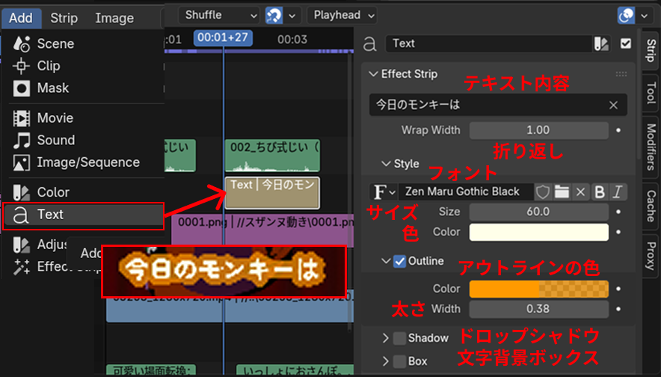
Task: Collapse the Effect Strip panel
Action: click(x=372, y=74)
